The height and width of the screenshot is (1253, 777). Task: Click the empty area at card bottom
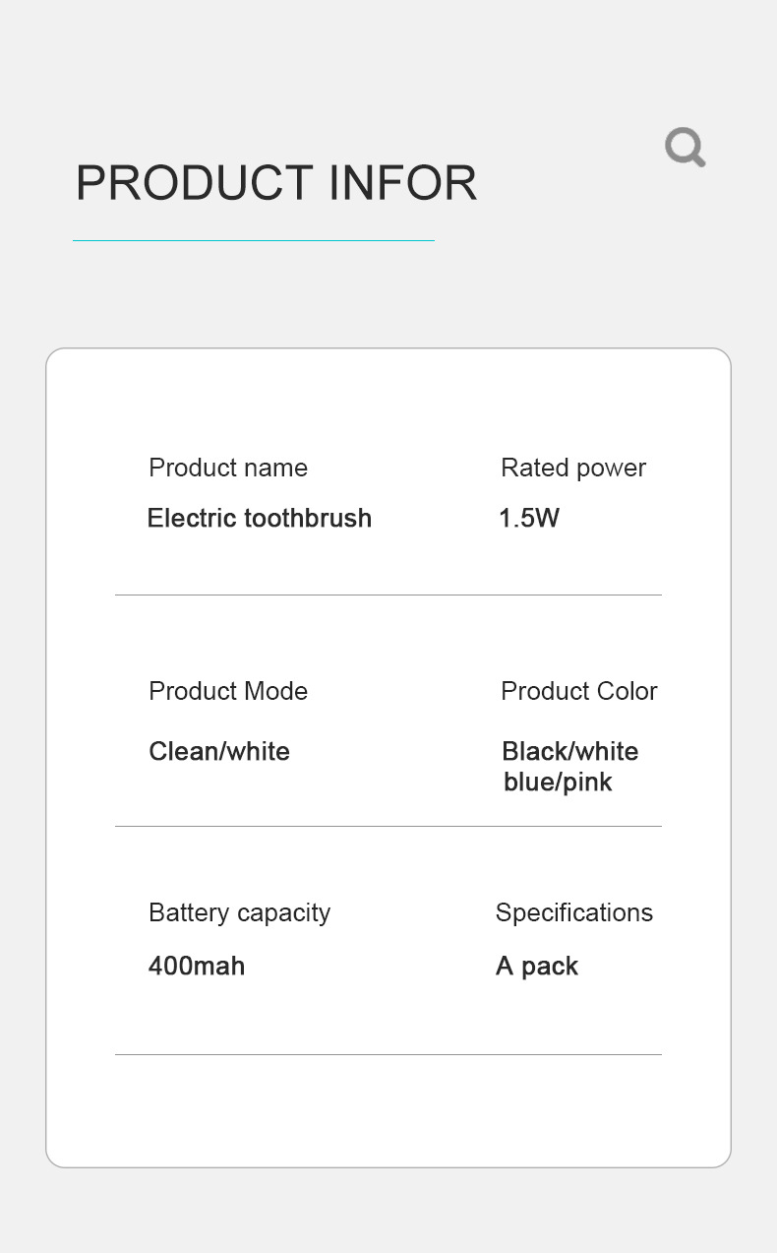click(388, 1112)
